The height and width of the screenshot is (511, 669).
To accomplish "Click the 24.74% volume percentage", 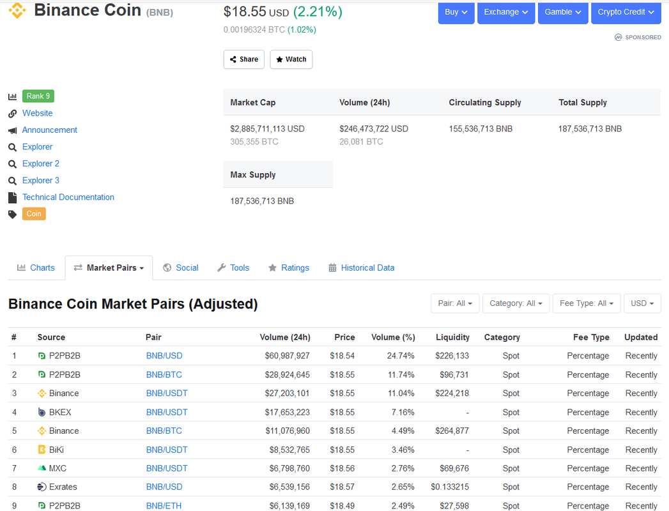I will click(x=401, y=356).
